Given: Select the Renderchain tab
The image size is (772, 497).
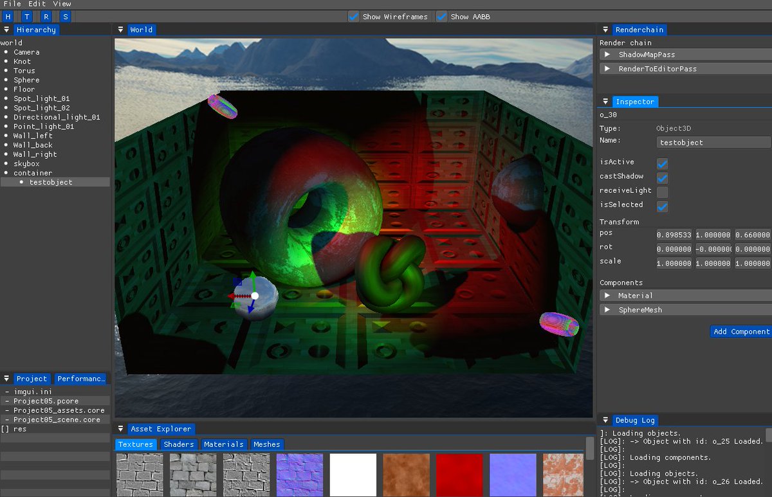Looking at the screenshot, I should tap(639, 30).
